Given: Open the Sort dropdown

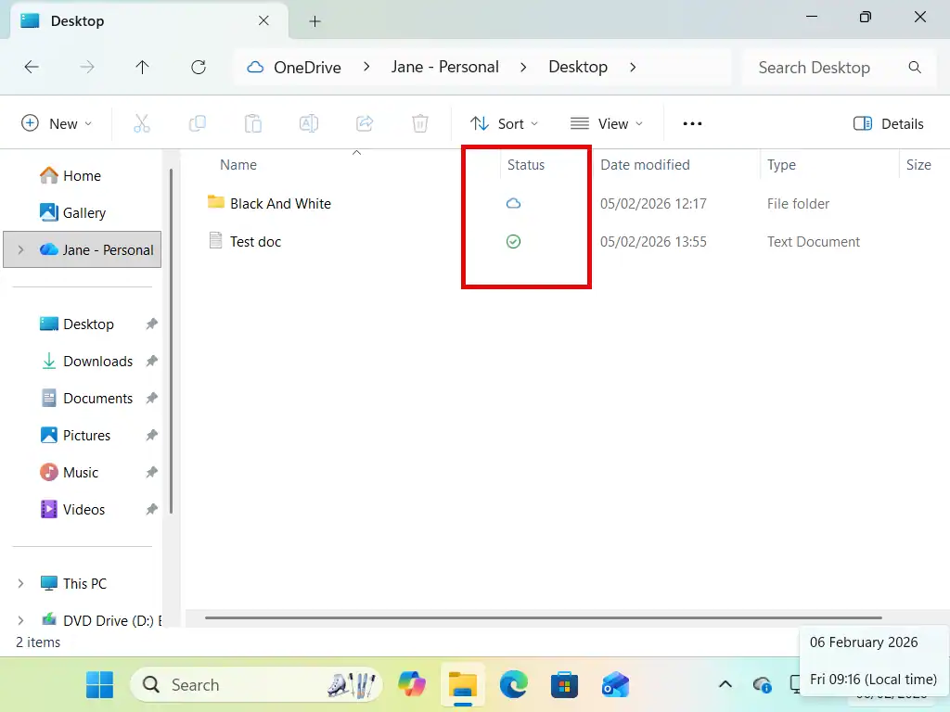Looking at the screenshot, I should 504,122.
